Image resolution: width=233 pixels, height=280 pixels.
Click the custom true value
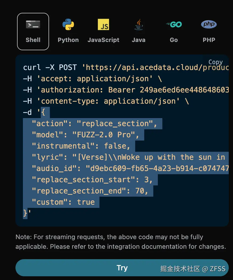tap(86, 202)
